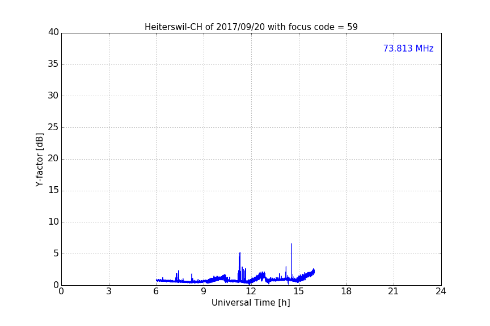Click the y-axis tick label '30'
Screen dimensions: 490x326
pos(53,96)
